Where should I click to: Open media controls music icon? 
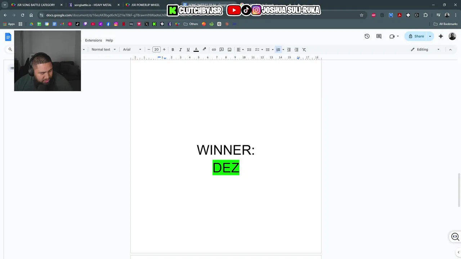click(x=438, y=15)
